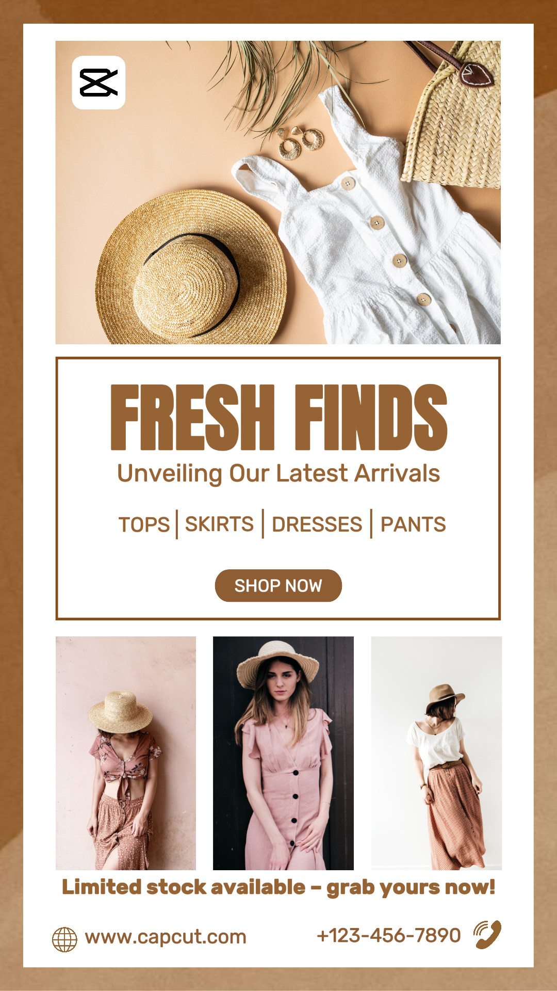Select the PANTS category
This screenshot has width=557, height=991.
pyautogui.click(x=413, y=524)
